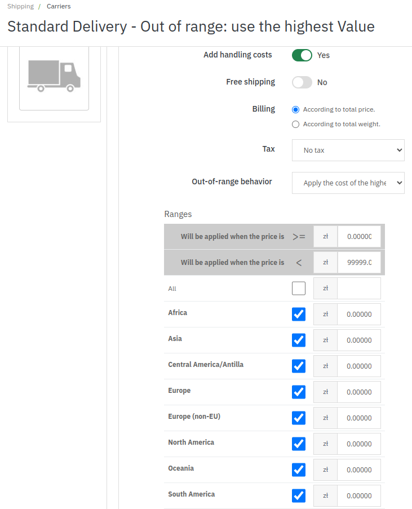
Task: Toggle the Add handling costs switch
Action: (302, 55)
